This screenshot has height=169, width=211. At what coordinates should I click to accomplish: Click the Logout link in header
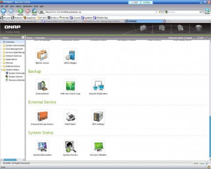click(x=188, y=38)
